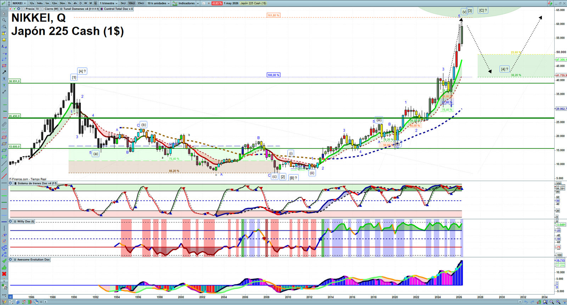Screen dimensions: 567x305
Task: Pick the zoom-to-region magnifier tool
Action: coord(4,27)
